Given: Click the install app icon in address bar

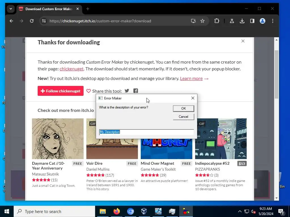Looking at the screenshot, I should [193, 21].
